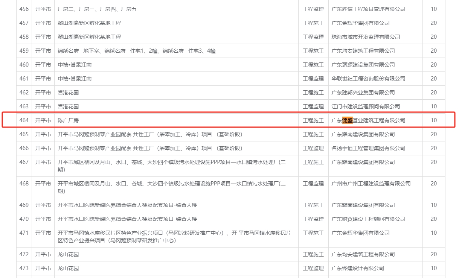Image resolution: width=459 pixels, height=278 pixels.
Task: Click 工程监理 in row 458
Action: pos(313,37)
